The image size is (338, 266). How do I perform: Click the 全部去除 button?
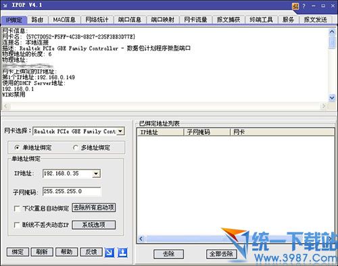pos(221,254)
